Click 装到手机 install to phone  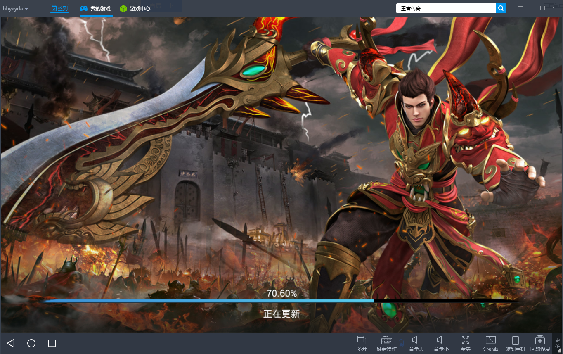(x=516, y=343)
